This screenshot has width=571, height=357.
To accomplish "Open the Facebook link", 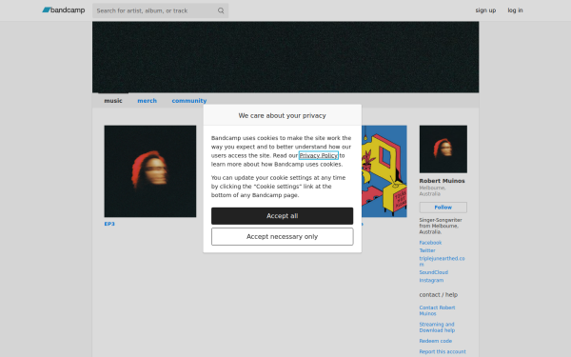I will click(430, 243).
